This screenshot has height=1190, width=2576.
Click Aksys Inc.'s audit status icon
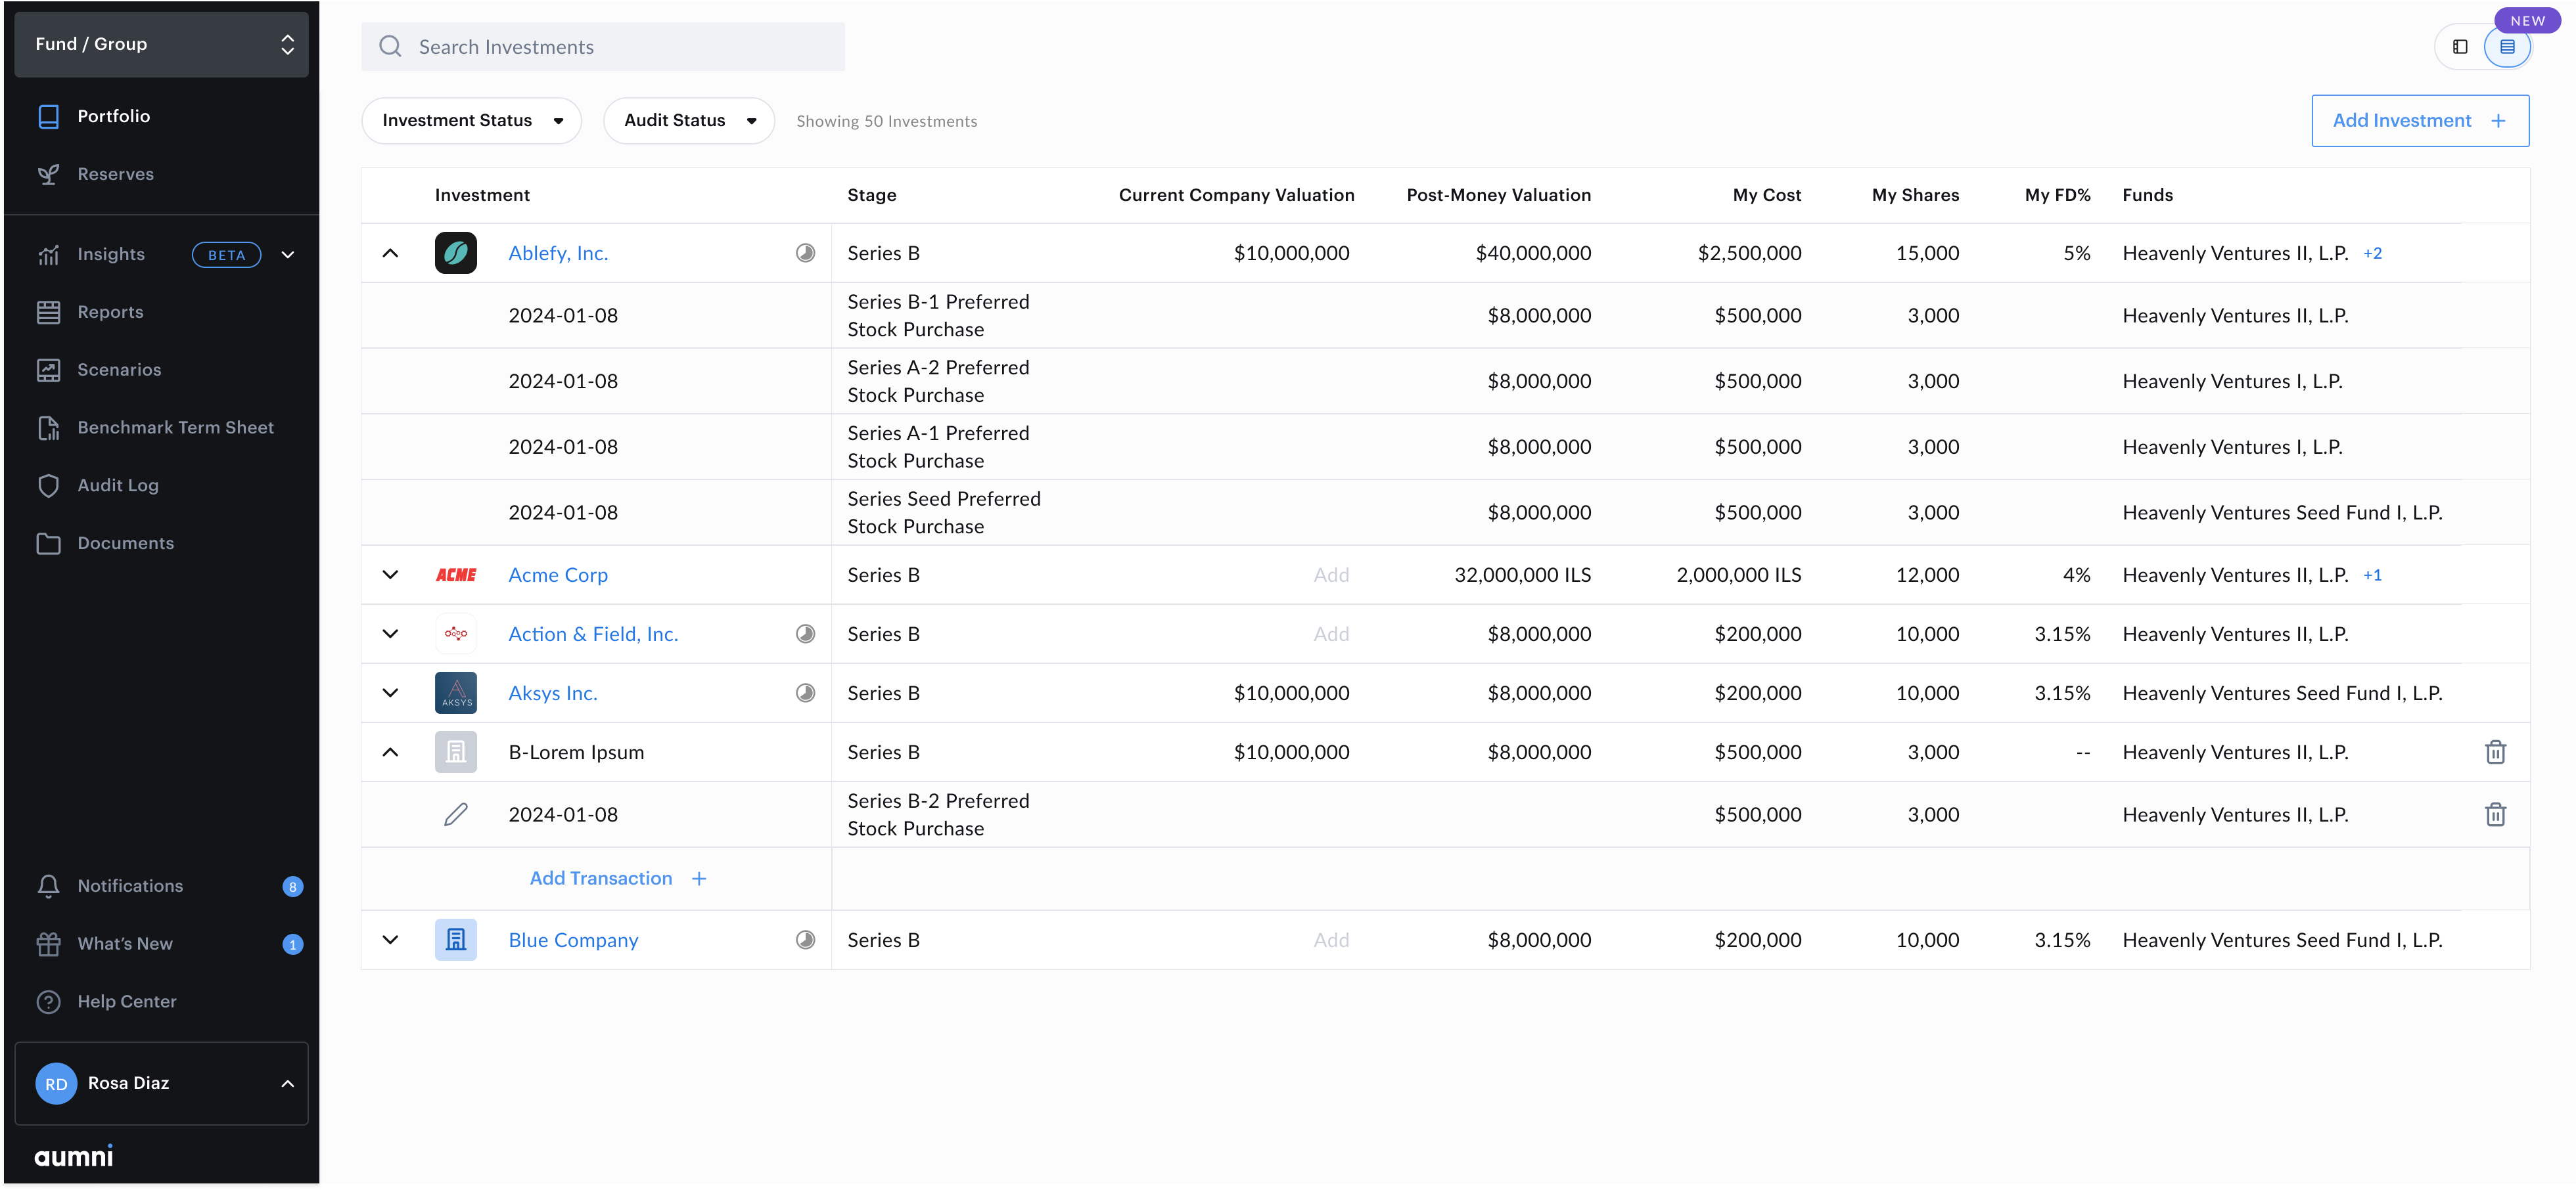point(805,694)
